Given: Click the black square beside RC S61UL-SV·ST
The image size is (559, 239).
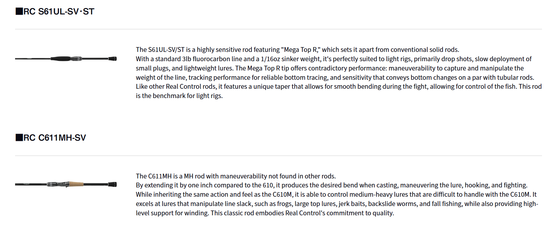Looking at the screenshot, I should pyautogui.click(x=19, y=12).
